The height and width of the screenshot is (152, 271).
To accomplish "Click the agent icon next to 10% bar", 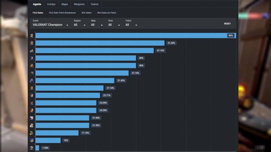I will 32,140.
